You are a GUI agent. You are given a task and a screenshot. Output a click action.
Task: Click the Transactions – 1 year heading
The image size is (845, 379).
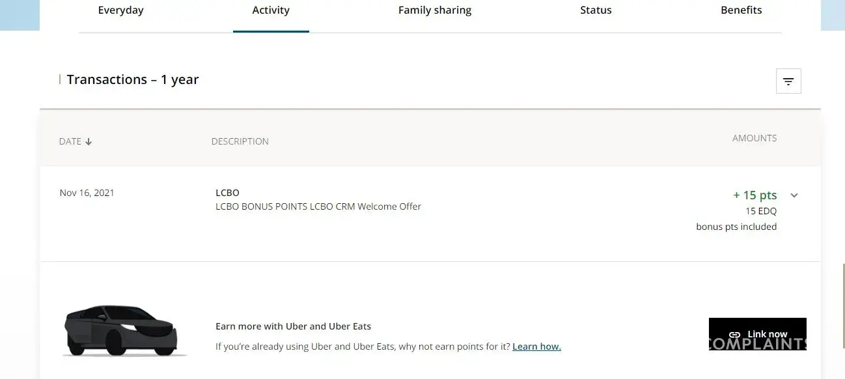click(x=132, y=79)
